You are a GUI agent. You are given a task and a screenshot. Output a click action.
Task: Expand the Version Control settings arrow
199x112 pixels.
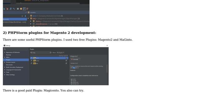click(x=5, y=62)
